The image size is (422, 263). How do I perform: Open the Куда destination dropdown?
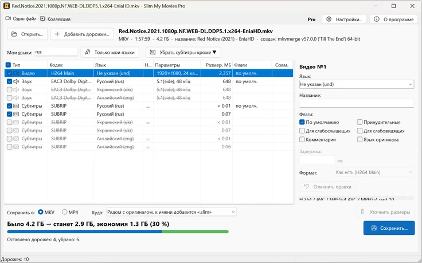click(x=171, y=212)
